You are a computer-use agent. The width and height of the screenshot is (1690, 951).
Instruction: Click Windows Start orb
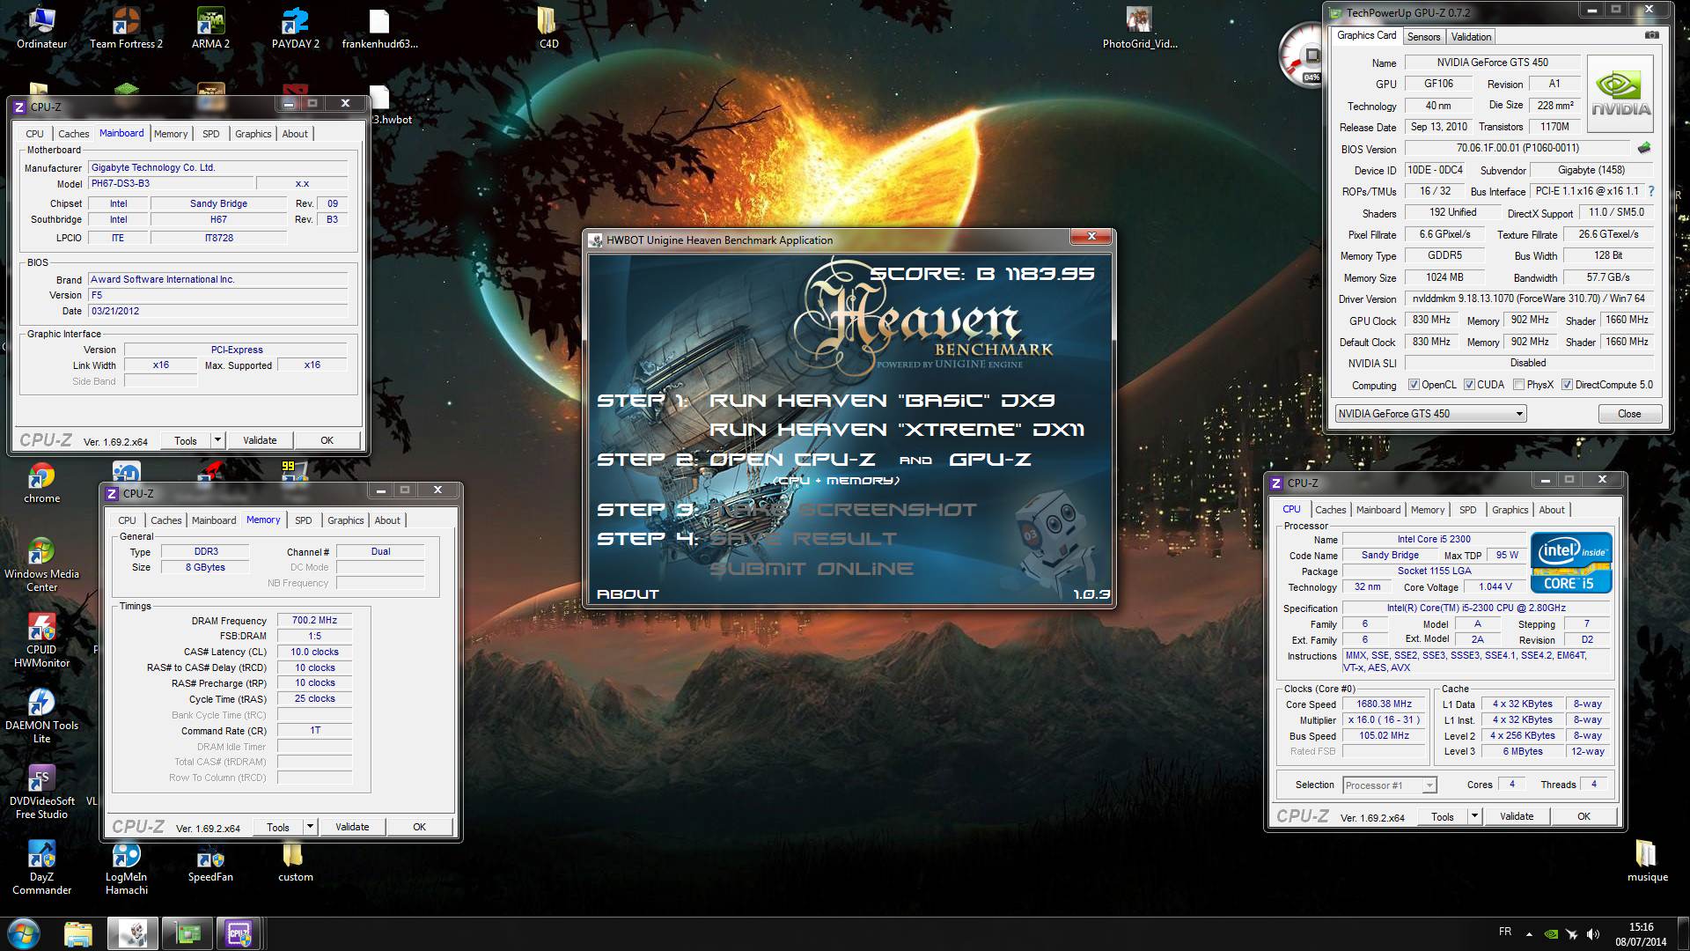(24, 933)
